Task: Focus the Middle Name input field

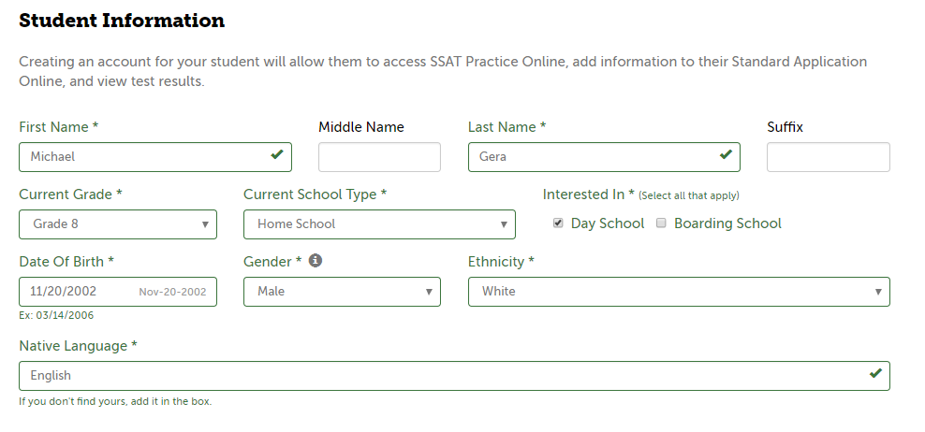Action: click(x=379, y=157)
